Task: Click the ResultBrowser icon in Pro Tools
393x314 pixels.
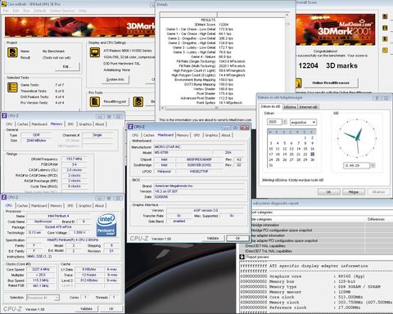Action: [95, 101]
